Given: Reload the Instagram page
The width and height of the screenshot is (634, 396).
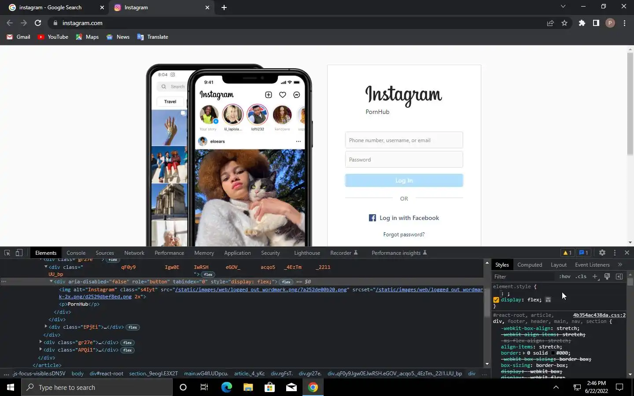Looking at the screenshot, I should point(38,23).
